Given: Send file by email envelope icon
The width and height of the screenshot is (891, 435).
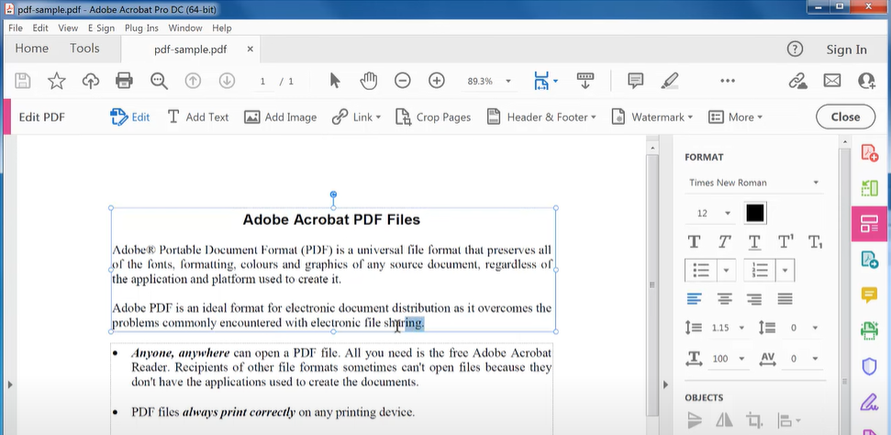Looking at the screenshot, I should coord(832,81).
